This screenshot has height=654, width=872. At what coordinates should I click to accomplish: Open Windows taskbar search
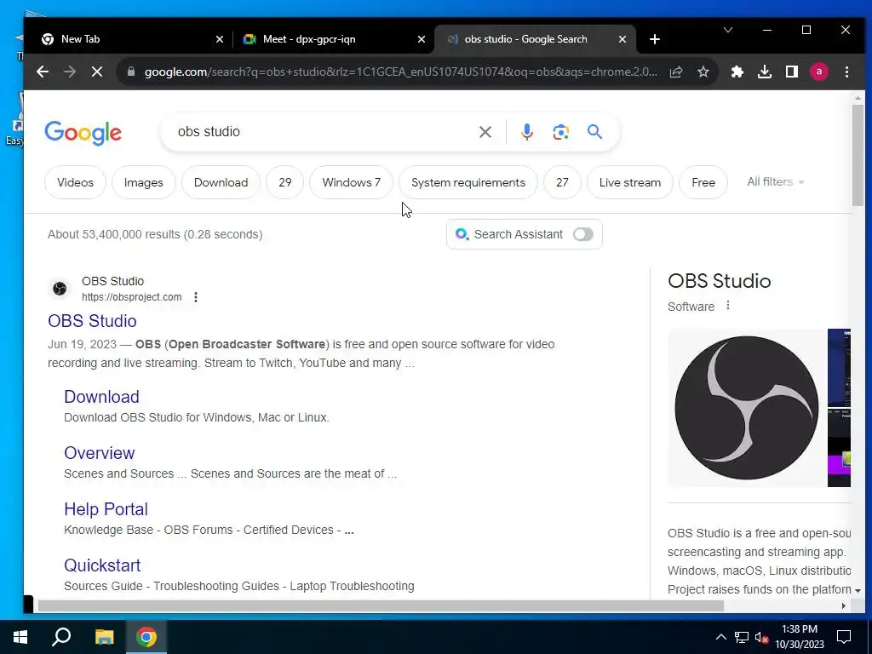[61, 637]
